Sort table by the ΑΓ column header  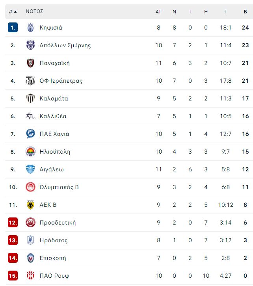[x=158, y=12]
